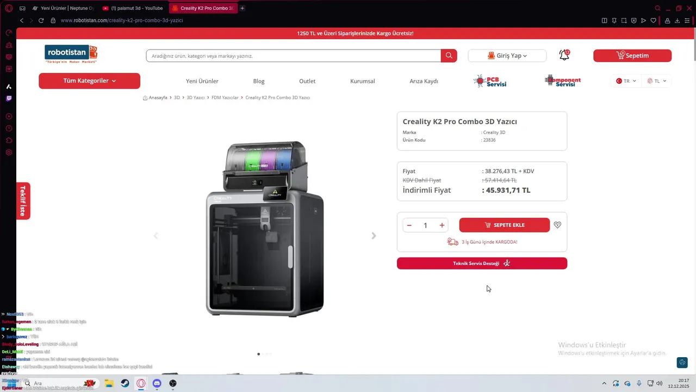Open the browser downloads icon
Viewport: 696px width, 392px height.
tap(678, 20)
